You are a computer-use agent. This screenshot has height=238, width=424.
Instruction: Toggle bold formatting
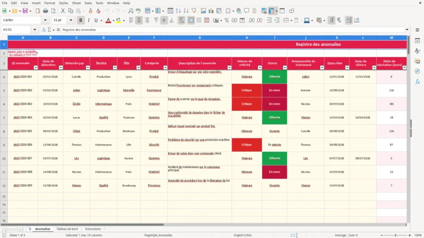[81, 20]
